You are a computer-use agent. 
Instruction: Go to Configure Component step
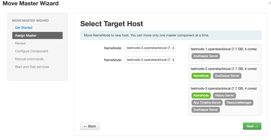click(x=31, y=51)
